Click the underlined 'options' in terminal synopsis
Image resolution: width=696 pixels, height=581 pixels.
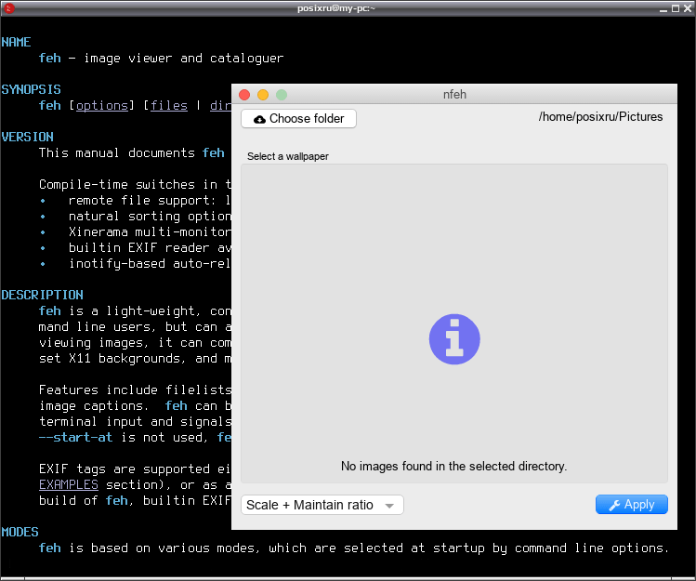(101, 106)
